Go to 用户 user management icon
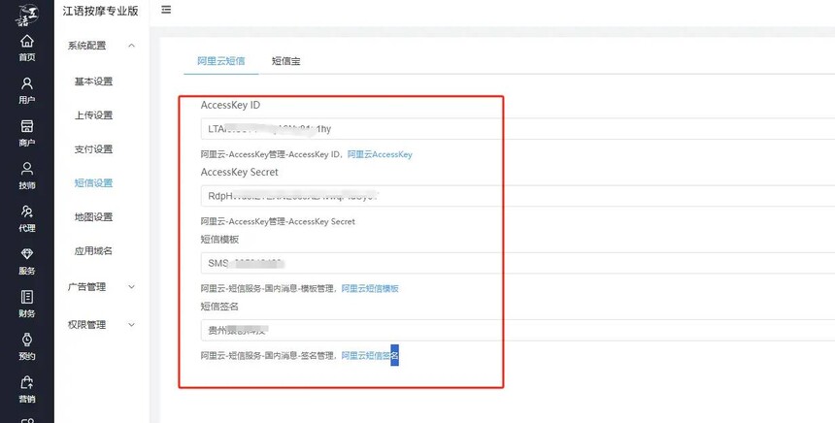The height and width of the screenshot is (423, 835). coord(26,89)
